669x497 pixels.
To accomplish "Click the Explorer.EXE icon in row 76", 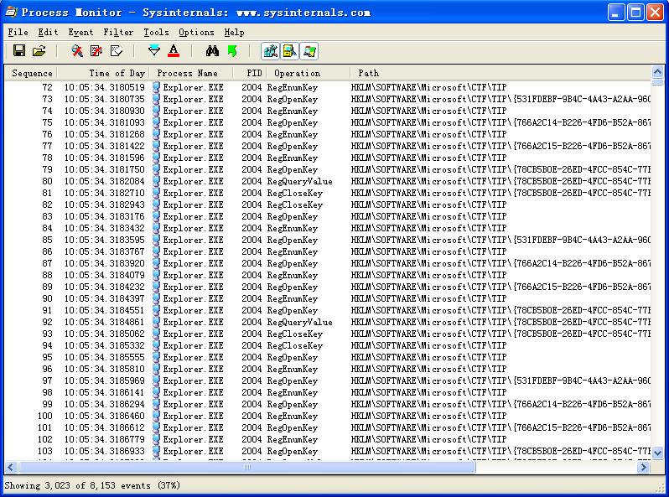I will click(156, 134).
